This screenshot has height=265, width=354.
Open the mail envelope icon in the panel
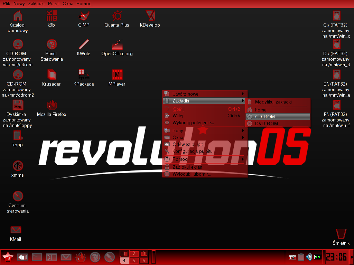coord(66,257)
